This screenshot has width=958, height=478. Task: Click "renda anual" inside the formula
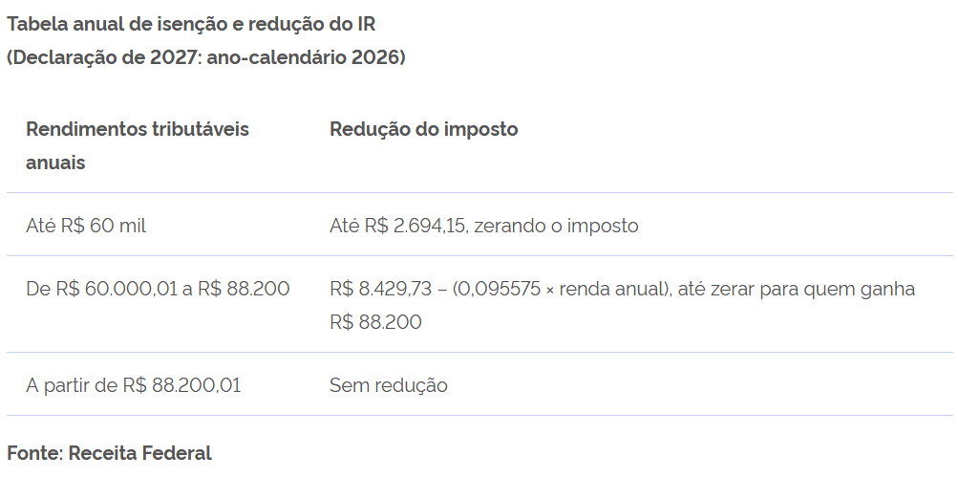[x=622, y=289]
